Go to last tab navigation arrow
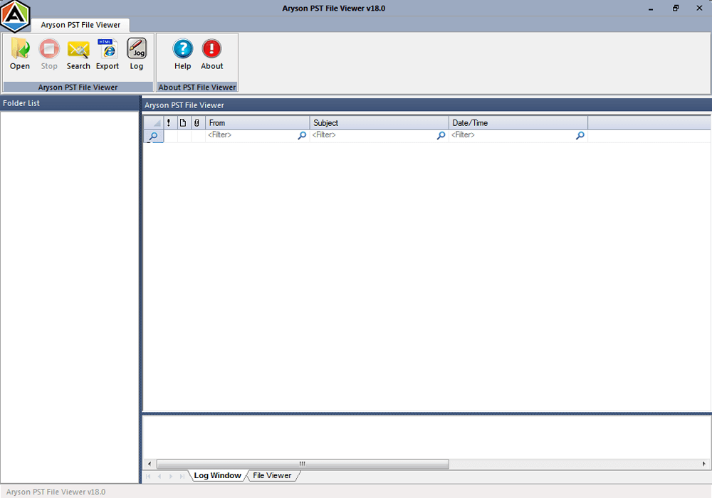The image size is (712, 498). point(182,476)
